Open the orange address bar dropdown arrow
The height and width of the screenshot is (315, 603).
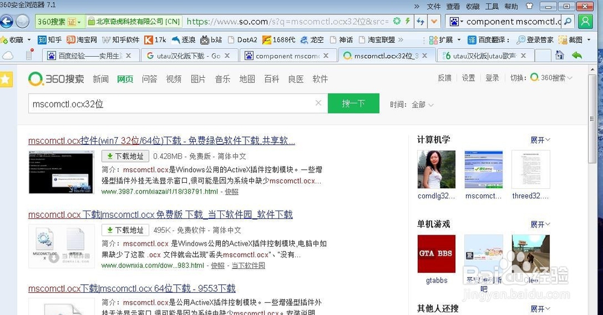[x=434, y=22]
